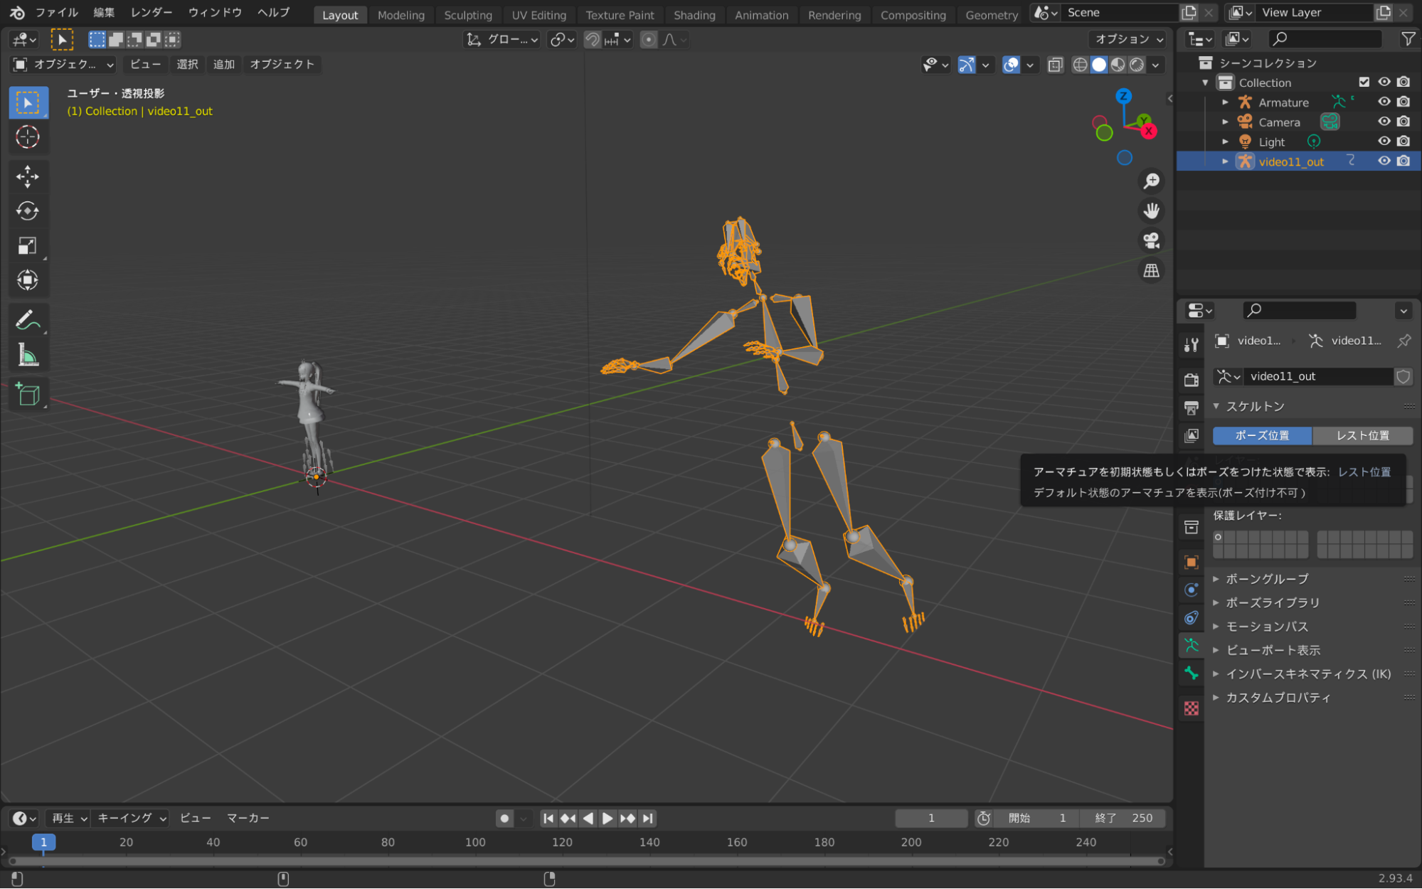1422x889 pixels.
Task: Open the Output properties tab
Action: point(1192,408)
